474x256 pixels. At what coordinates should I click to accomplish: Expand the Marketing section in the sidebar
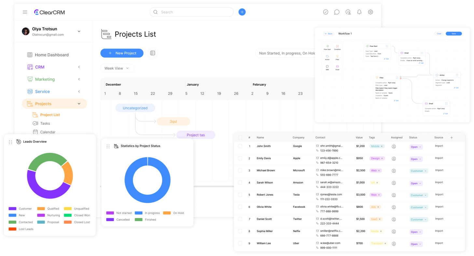[79, 79]
